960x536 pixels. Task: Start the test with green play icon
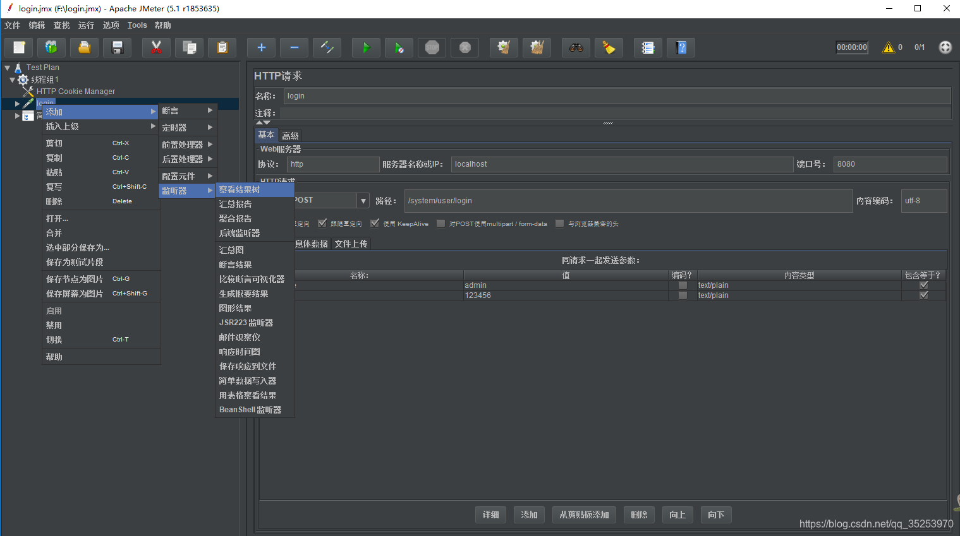tap(367, 47)
